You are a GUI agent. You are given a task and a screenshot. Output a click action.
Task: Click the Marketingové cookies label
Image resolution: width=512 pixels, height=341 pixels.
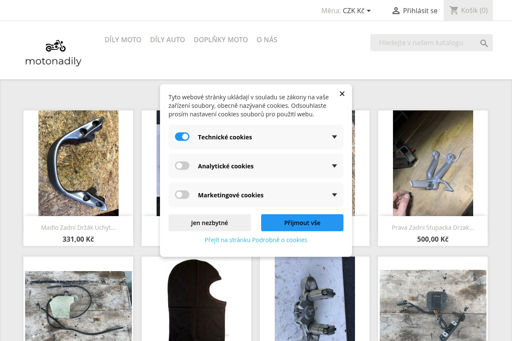click(x=231, y=195)
